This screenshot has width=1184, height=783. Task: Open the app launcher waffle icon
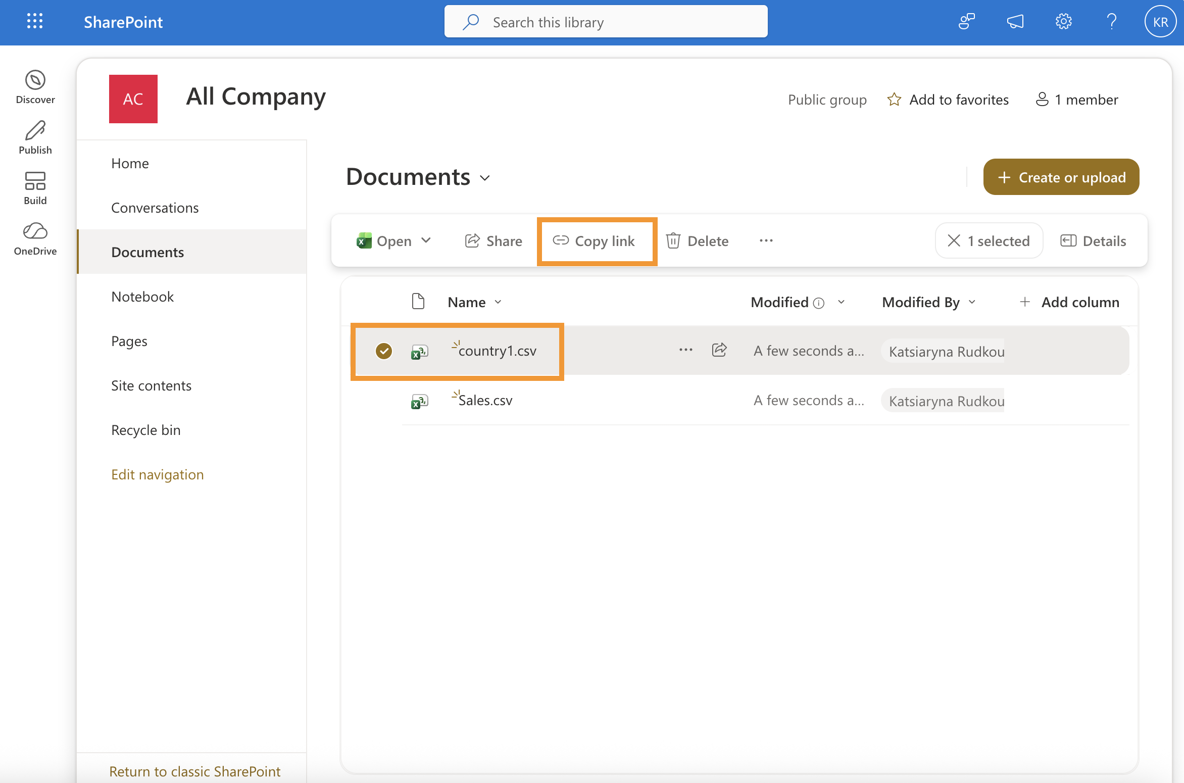tap(35, 22)
